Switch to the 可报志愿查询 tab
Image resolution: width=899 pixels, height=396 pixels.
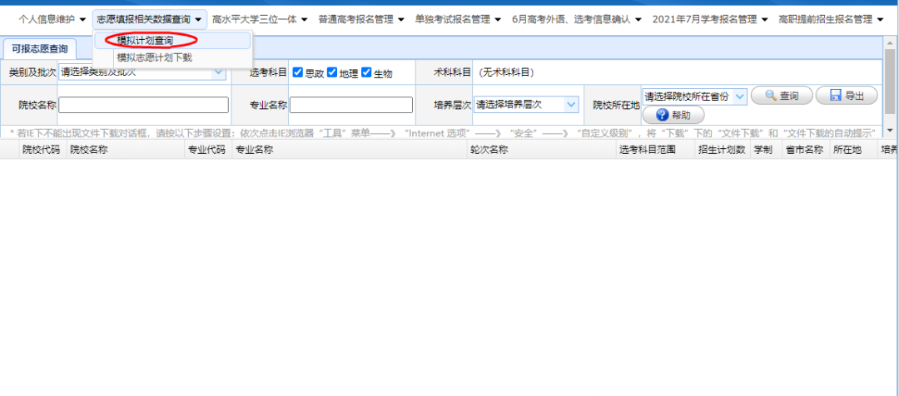(x=40, y=49)
